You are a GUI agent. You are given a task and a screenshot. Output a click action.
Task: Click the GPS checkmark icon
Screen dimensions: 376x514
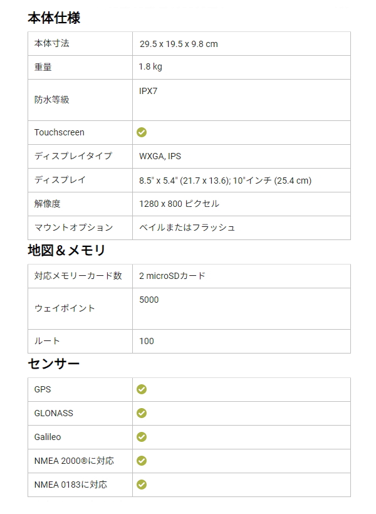click(142, 389)
